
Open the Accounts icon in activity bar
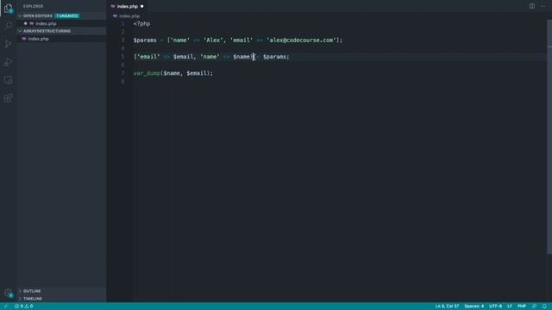pos(8,293)
